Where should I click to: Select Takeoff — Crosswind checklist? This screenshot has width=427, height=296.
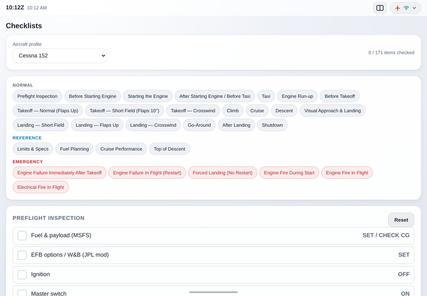193,111
